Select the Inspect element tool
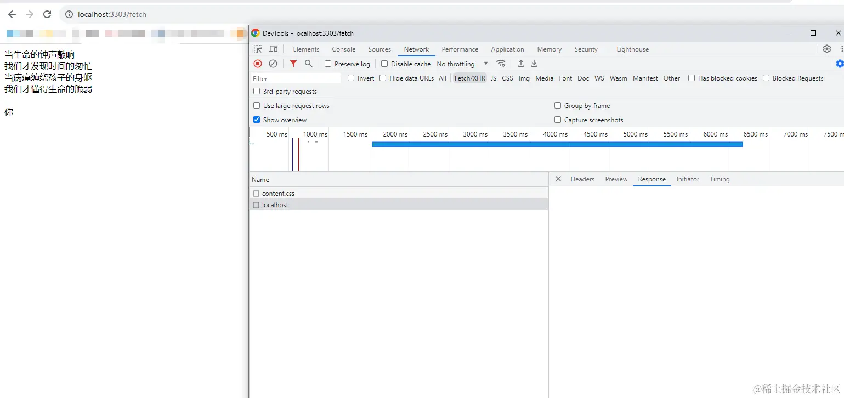This screenshot has width=844, height=398. click(257, 49)
